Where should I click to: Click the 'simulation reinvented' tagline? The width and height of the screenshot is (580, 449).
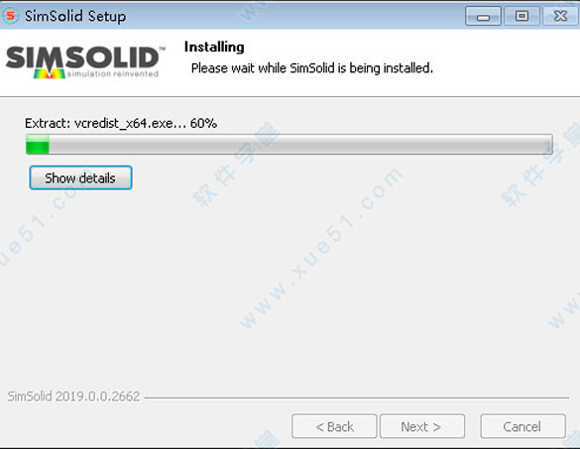coord(113,73)
